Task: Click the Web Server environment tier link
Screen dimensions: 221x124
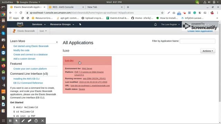Action: 87,69
